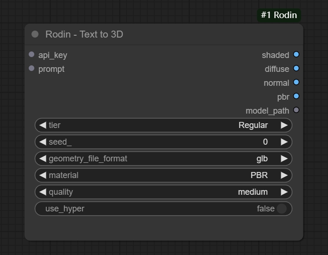Click the api_key input socket
The image size is (328, 255).
pyautogui.click(x=32, y=54)
